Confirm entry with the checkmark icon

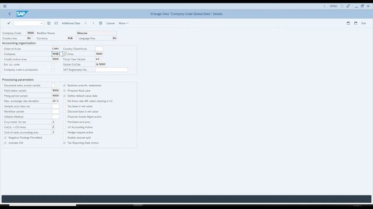9,23
